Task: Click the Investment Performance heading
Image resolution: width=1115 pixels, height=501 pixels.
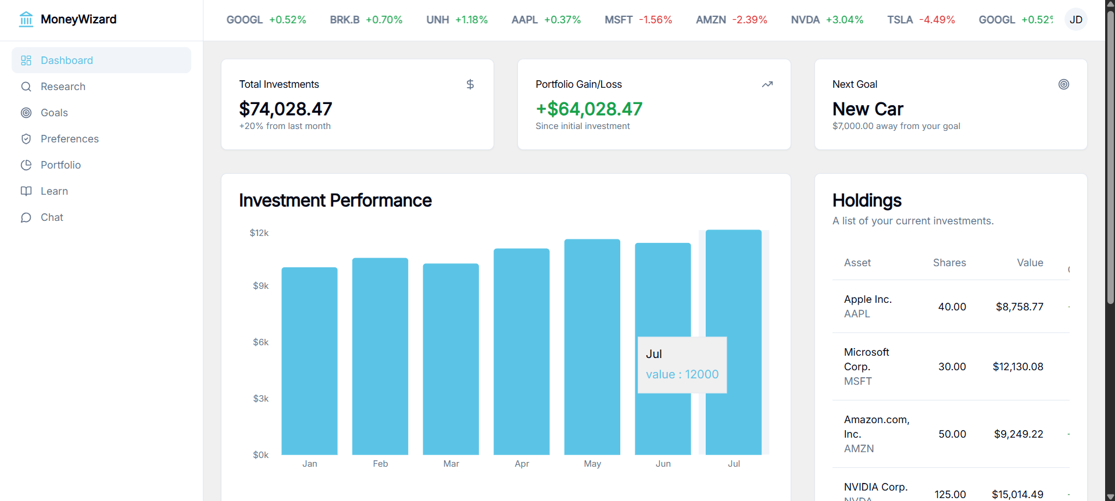Action: (335, 201)
